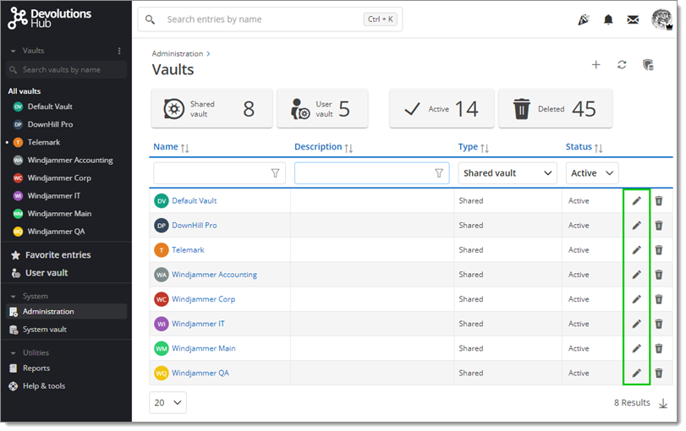Delete the Default Vault with trash icon
The width and height of the screenshot is (686, 431).
[x=658, y=200]
